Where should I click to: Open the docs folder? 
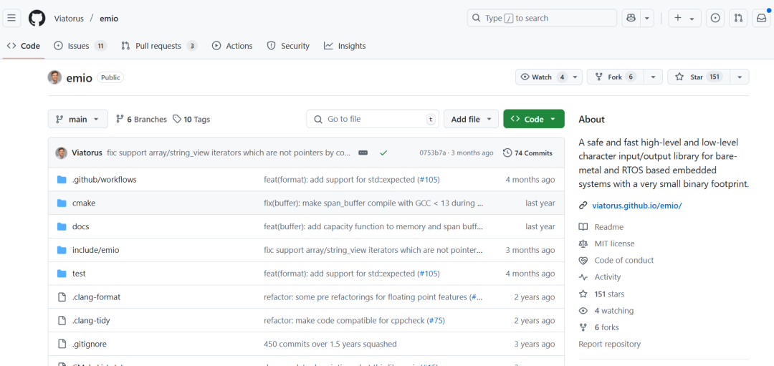click(80, 226)
